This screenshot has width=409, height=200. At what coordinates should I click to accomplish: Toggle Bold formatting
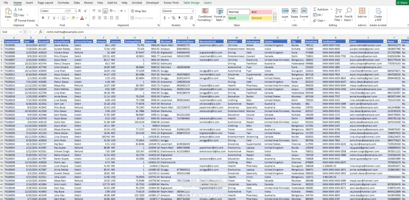(43, 18)
